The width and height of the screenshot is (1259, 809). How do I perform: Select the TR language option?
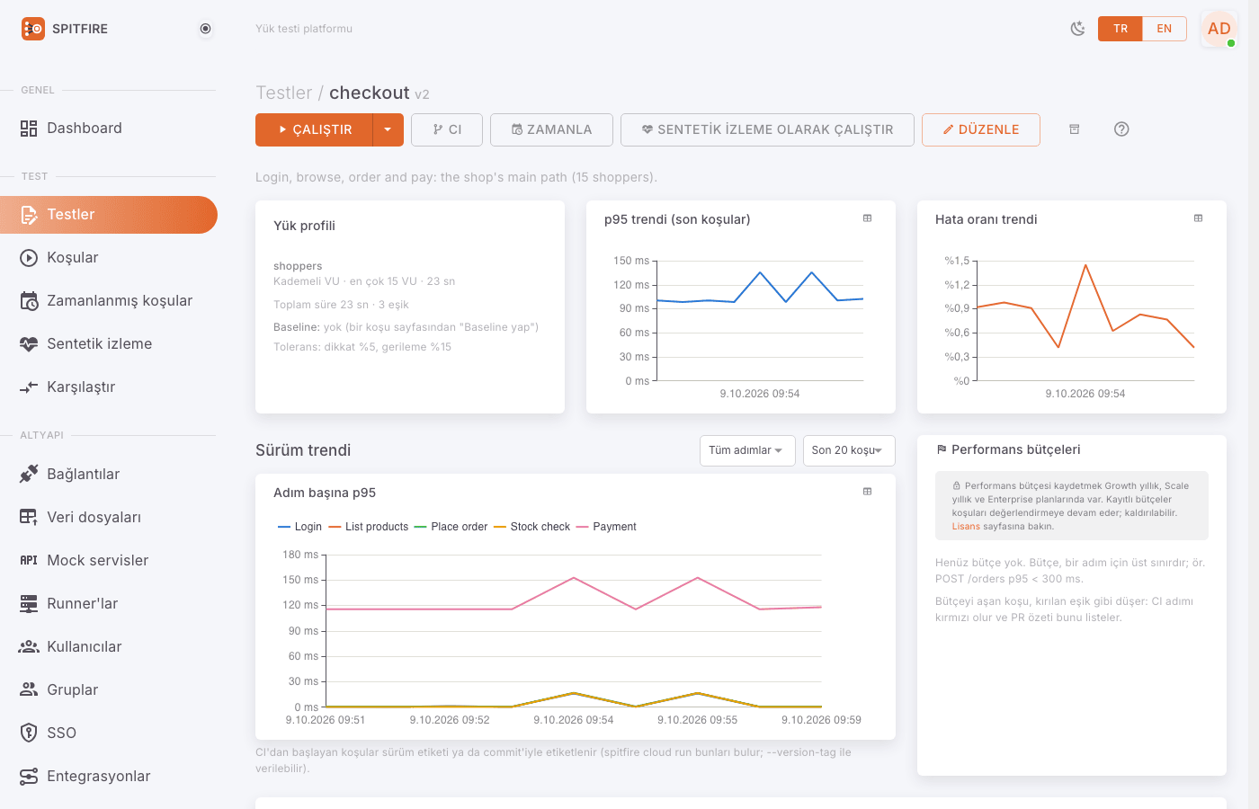tap(1121, 29)
